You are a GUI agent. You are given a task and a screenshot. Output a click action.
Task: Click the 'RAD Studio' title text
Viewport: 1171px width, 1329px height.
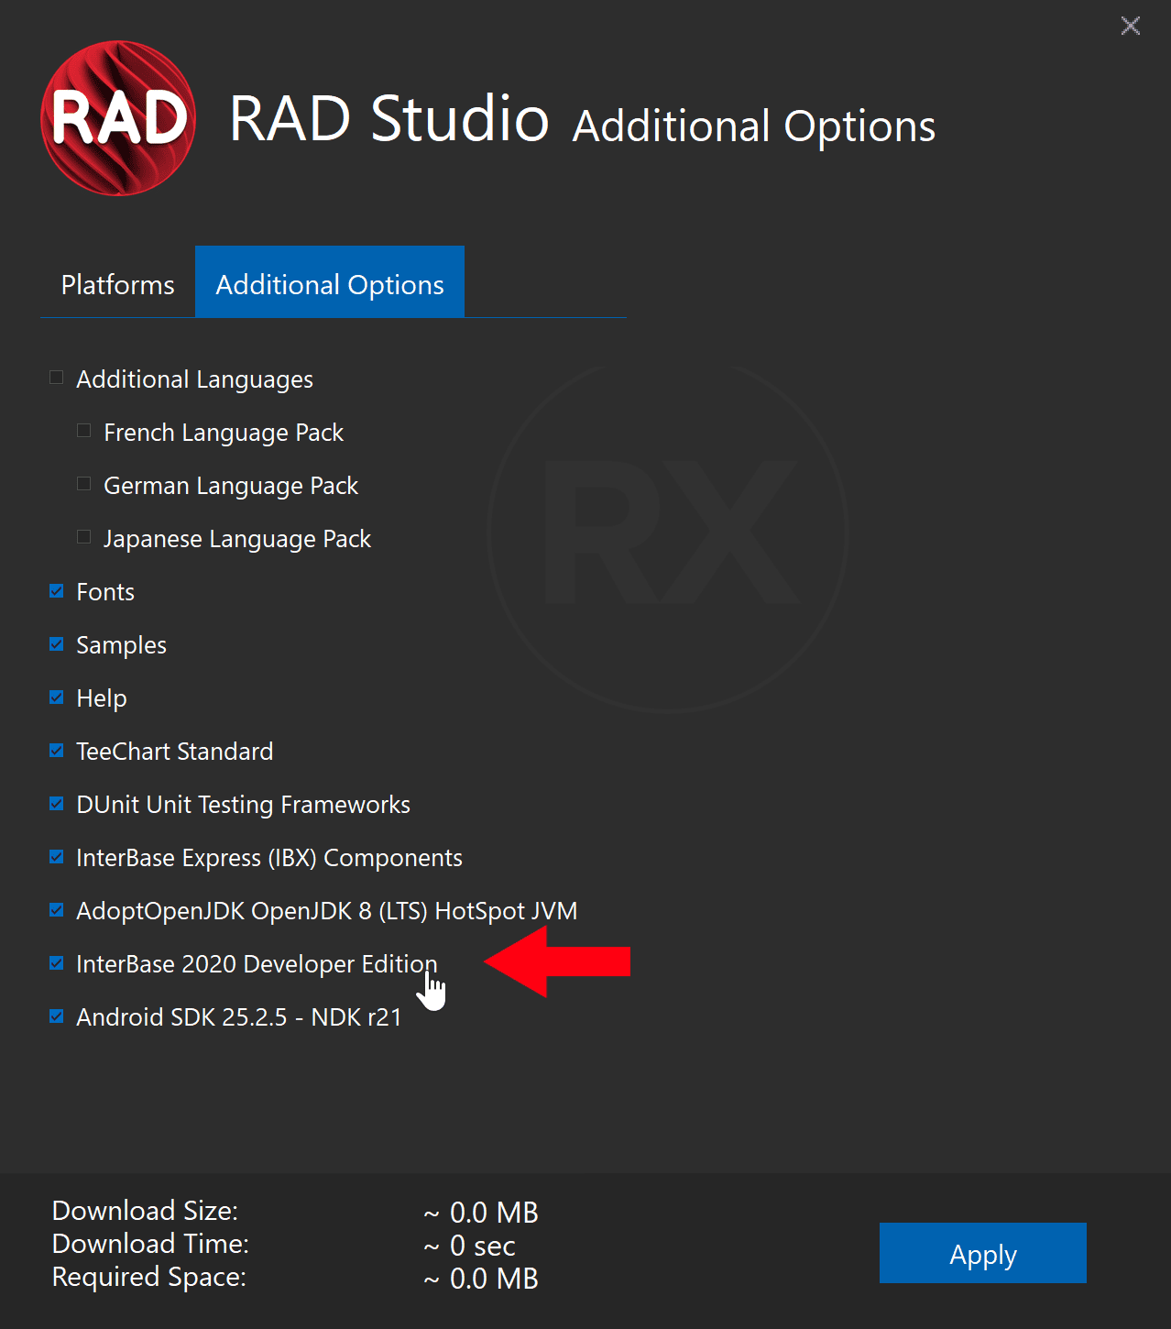coord(389,118)
